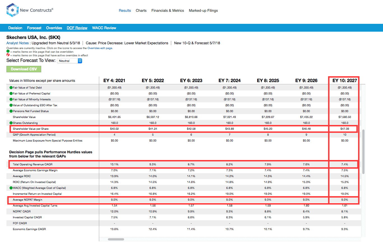383x248 pixels.
Task: Switch to the Forecast tab
Action: point(34,28)
